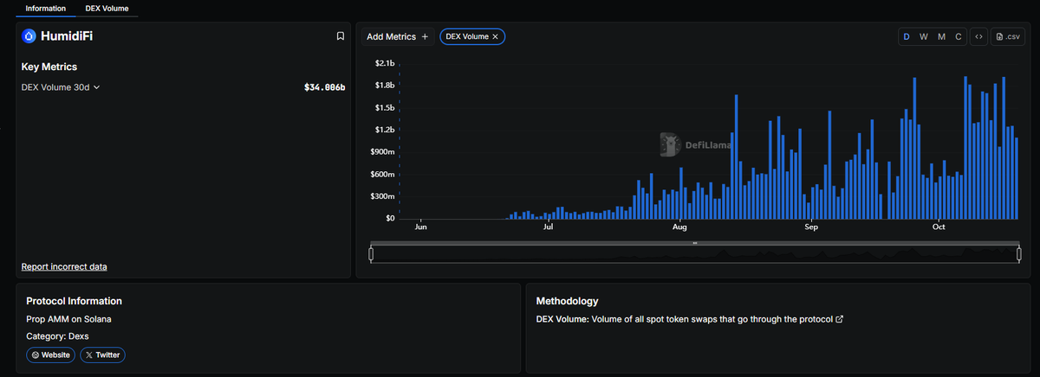
Task: Click the Category: Dexs text
Action: coord(58,335)
